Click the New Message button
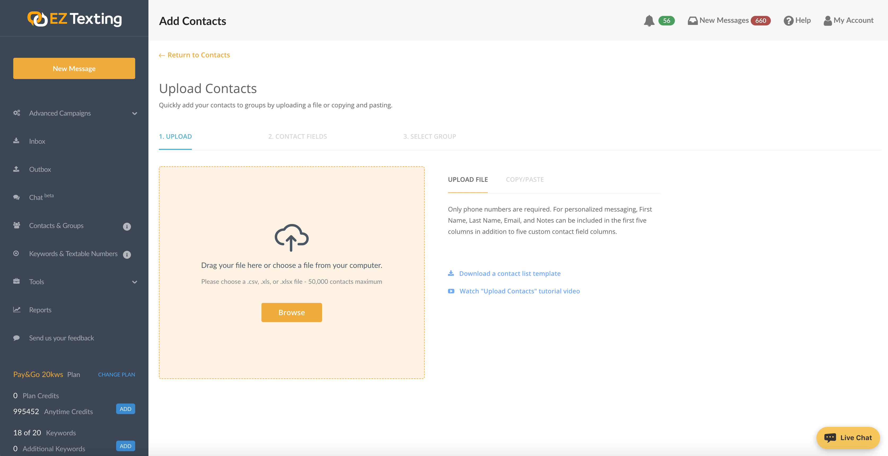The width and height of the screenshot is (888, 456). (x=74, y=69)
